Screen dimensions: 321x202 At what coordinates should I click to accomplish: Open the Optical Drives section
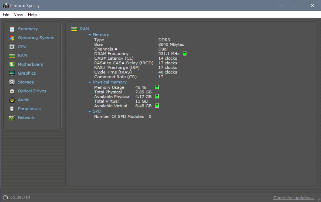tap(32, 91)
